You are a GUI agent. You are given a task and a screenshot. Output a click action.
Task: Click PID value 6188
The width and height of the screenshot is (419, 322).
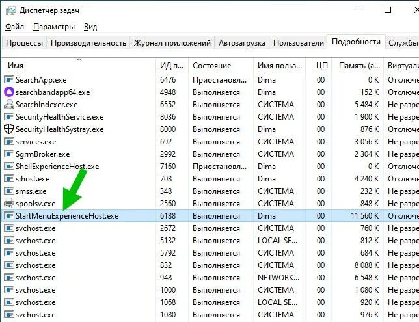[x=168, y=216]
